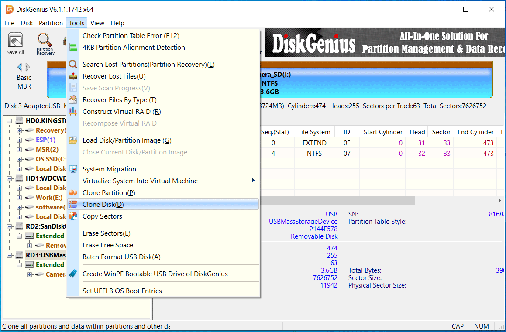The image size is (506, 332).
Task: Click the Recover Lost Files icon
Action: pos(73,76)
